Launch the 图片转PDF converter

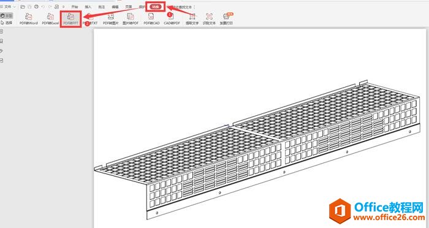coord(131,19)
